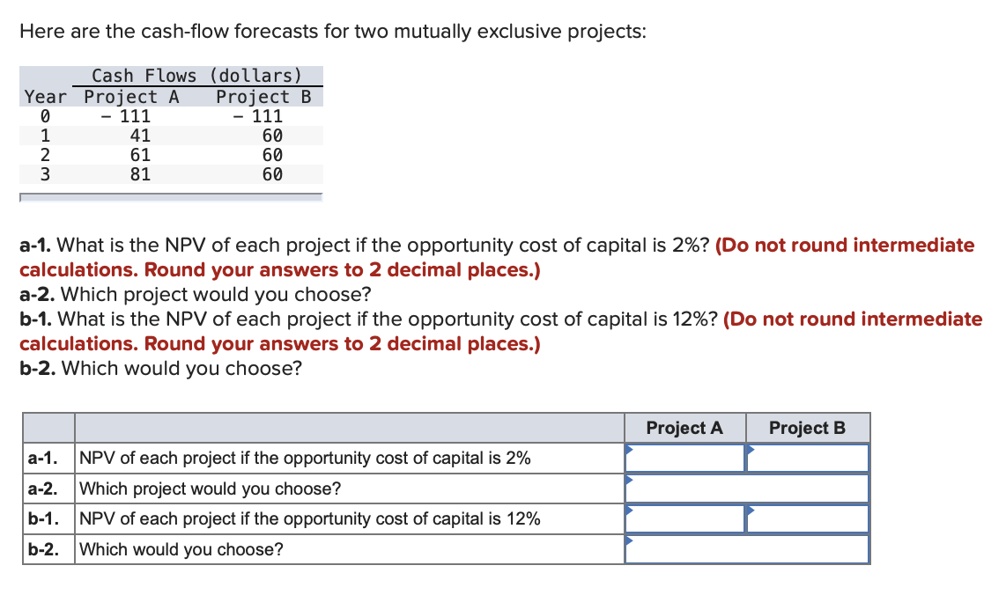Image resolution: width=1006 pixels, height=595 pixels.
Task: Click the Project B NPV input for 12% rate
Action: pyautogui.click(x=808, y=518)
